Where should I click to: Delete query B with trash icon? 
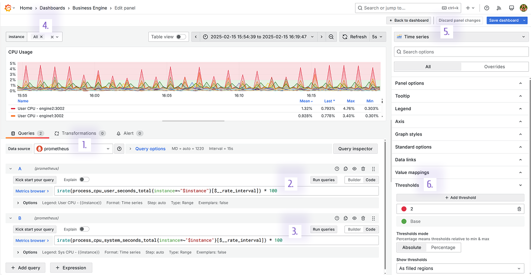coord(363,218)
